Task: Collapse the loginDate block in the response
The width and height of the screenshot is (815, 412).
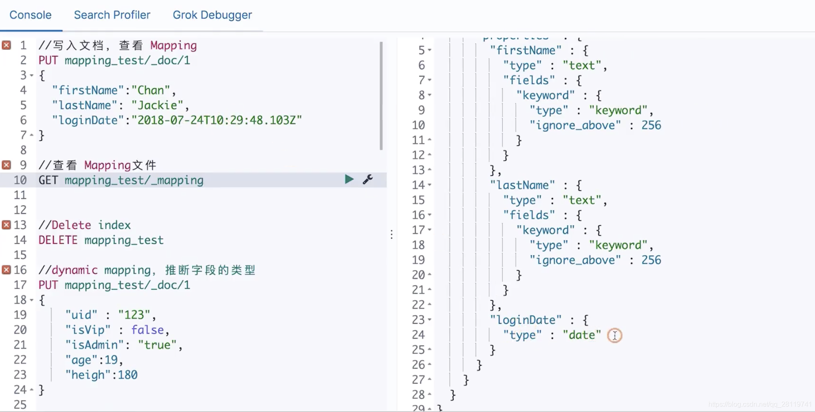Action: coord(429,320)
